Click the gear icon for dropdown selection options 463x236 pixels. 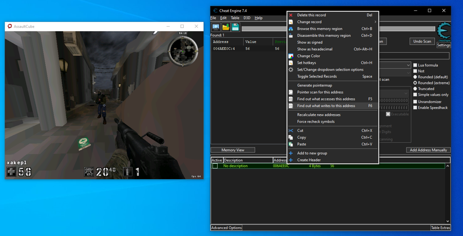[x=291, y=70]
